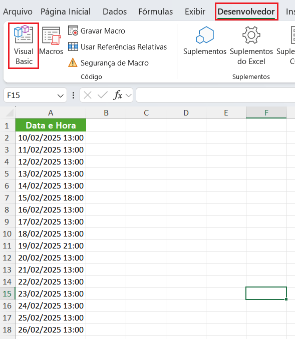
Task: Select row 15 header
Action: (x=8, y=293)
